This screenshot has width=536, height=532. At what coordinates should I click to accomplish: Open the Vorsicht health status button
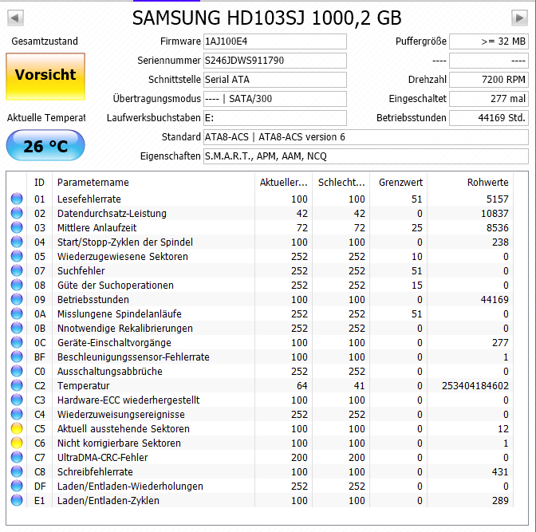[45, 77]
